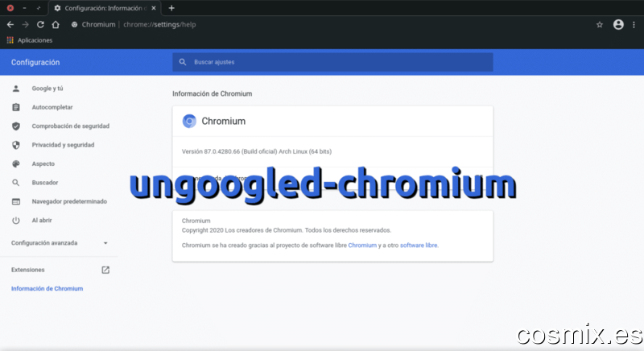Open Extensiones page link

pos(28,270)
